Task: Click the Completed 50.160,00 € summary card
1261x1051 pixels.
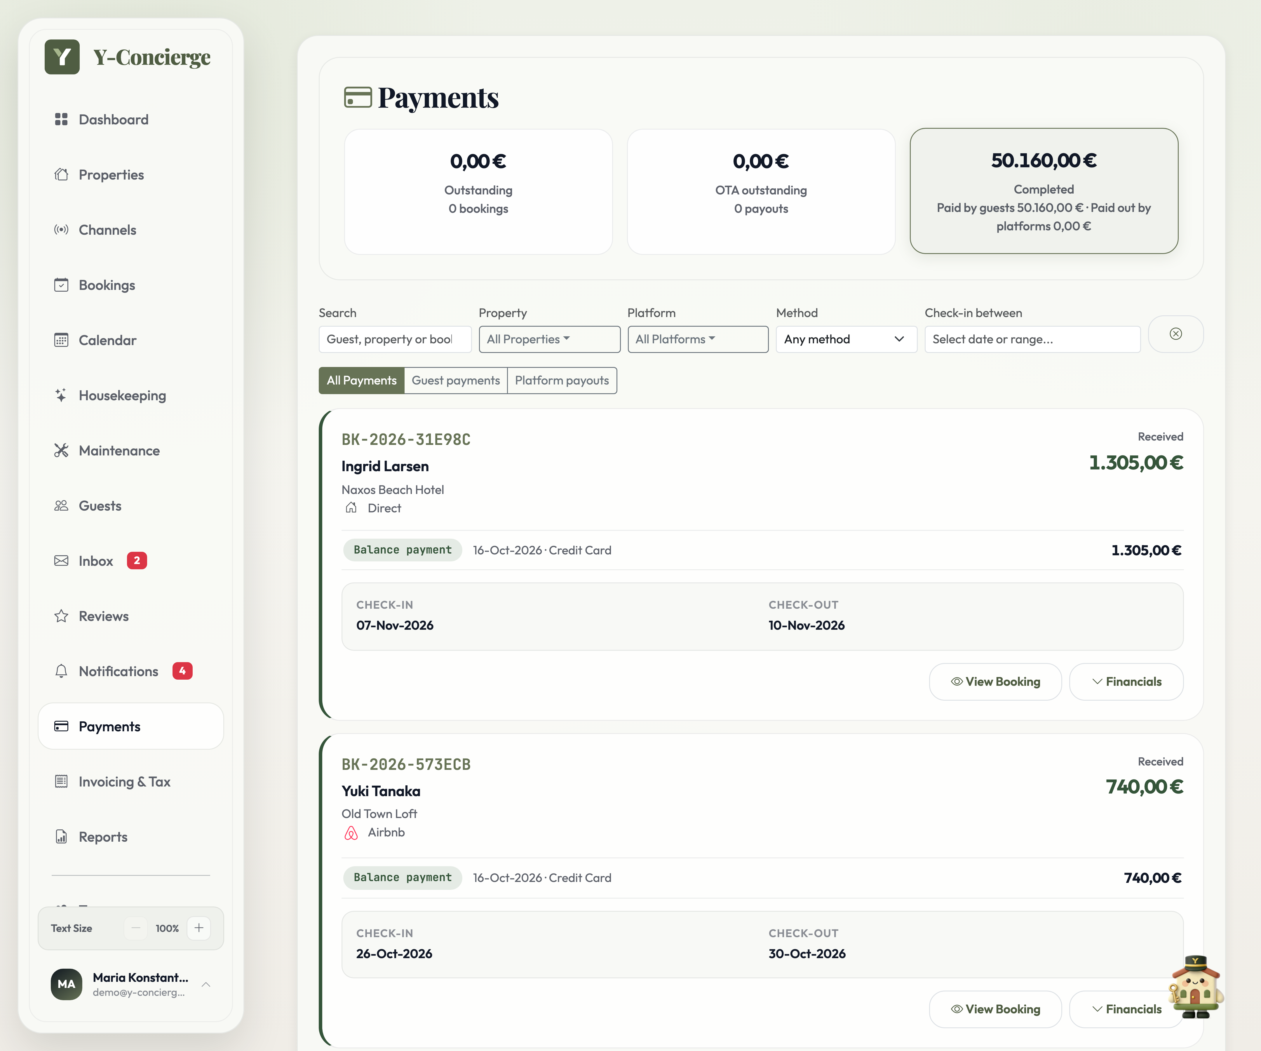Action: click(x=1044, y=191)
